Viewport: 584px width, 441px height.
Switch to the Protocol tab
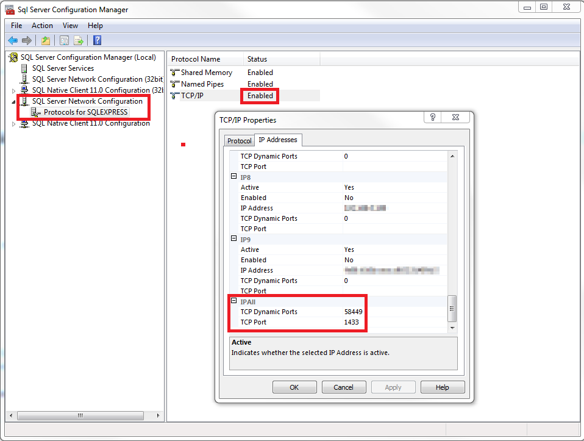pos(239,140)
